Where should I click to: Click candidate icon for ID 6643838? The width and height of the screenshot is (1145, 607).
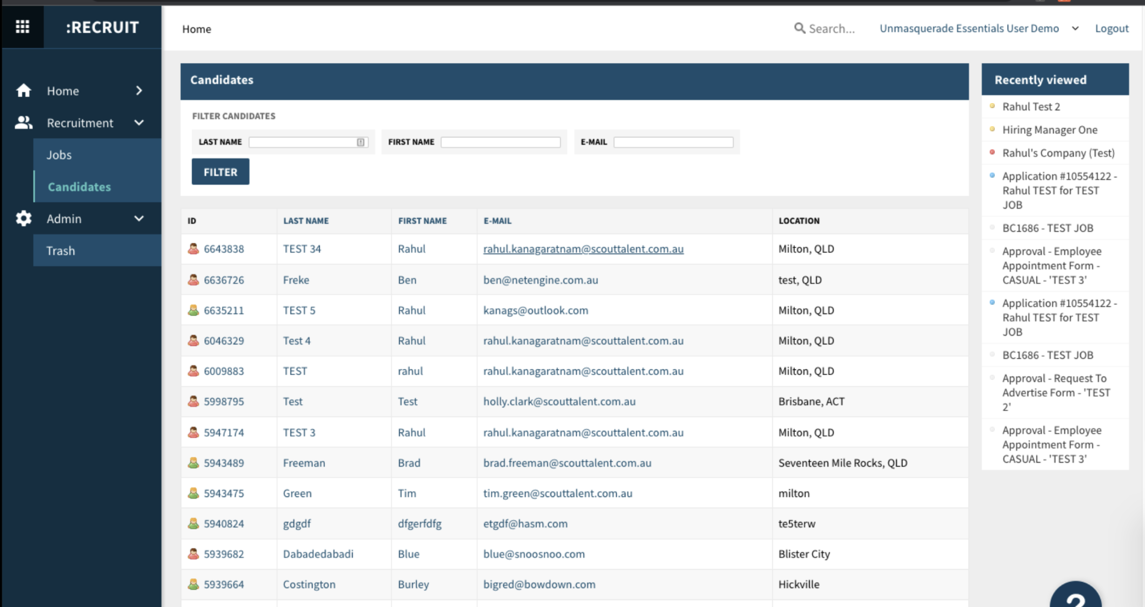pyautogui.click(x=194, y=248)
